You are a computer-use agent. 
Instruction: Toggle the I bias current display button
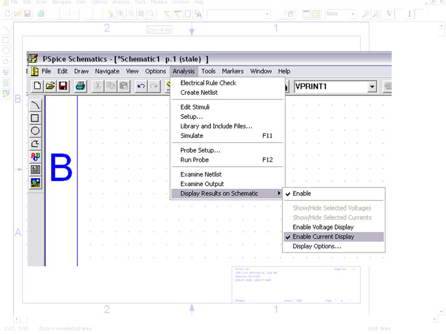point(410,13)
